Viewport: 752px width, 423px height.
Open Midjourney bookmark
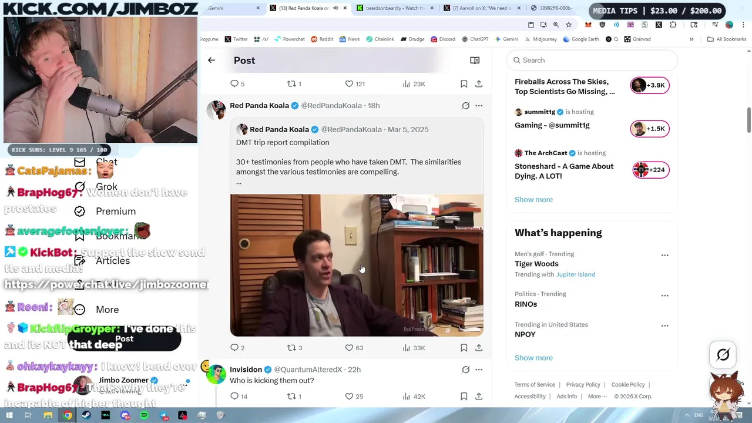(x=540, y=39)
